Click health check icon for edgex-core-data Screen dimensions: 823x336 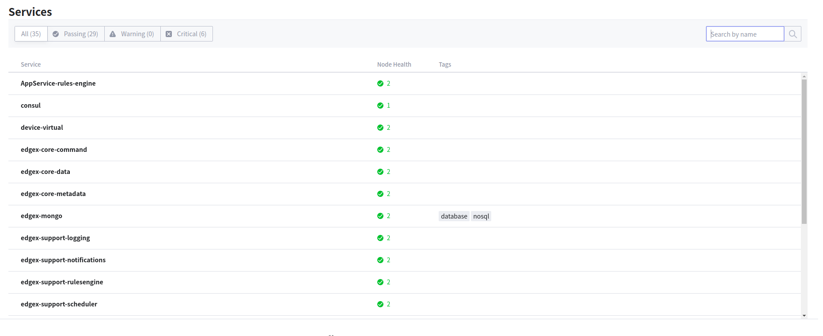[x=380, y=172]
